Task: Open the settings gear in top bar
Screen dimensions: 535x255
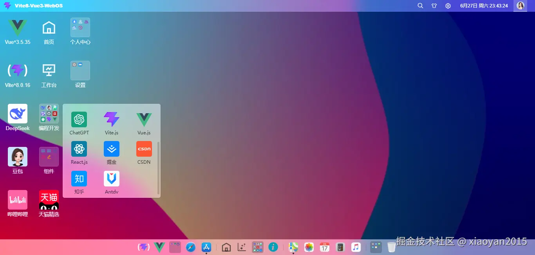Action: tap(448, 6)
